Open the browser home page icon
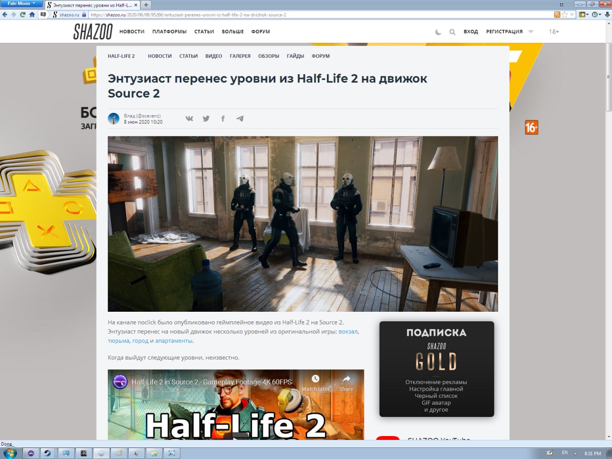 pos(32,14)
